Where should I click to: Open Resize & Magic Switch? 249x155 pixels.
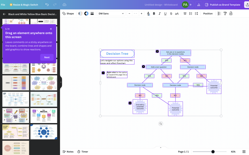click(24, 5)
